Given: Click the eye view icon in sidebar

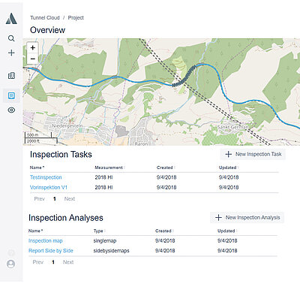Looking at the screenshot, I should (11, 110).
